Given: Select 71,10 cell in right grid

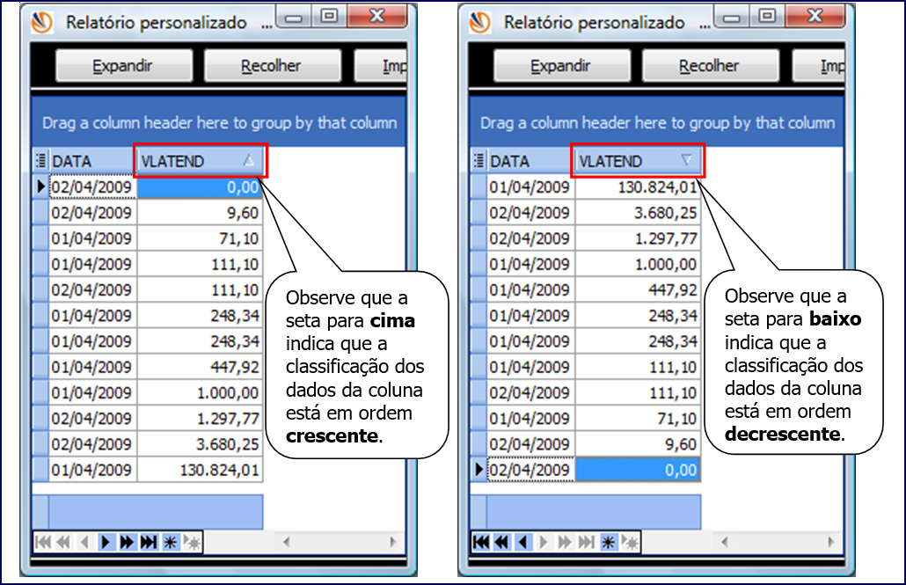Looking at the screenshot, I should pos(638,419).
